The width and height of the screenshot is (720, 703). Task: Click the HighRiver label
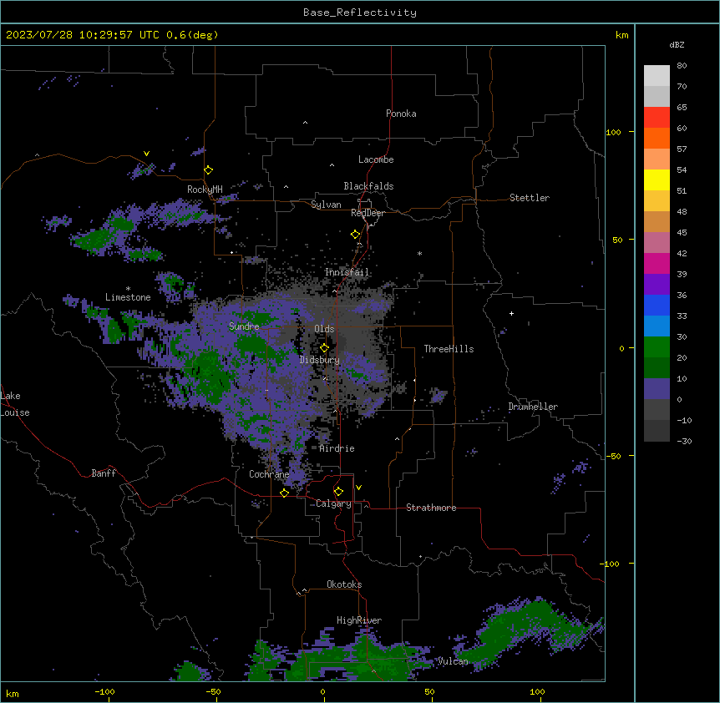(359, 620)
